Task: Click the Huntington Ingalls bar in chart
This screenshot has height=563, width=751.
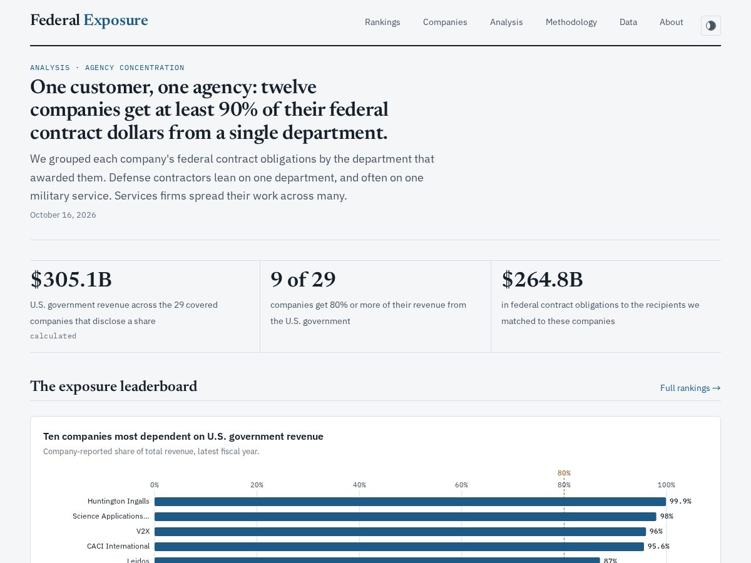Action: point(410,502)
